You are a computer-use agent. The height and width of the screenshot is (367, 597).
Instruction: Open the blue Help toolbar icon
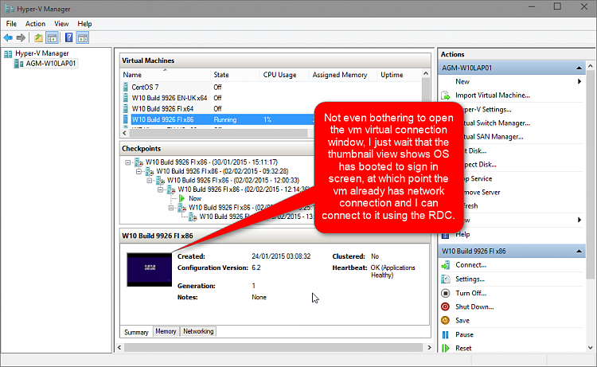(x=68, y=37)
